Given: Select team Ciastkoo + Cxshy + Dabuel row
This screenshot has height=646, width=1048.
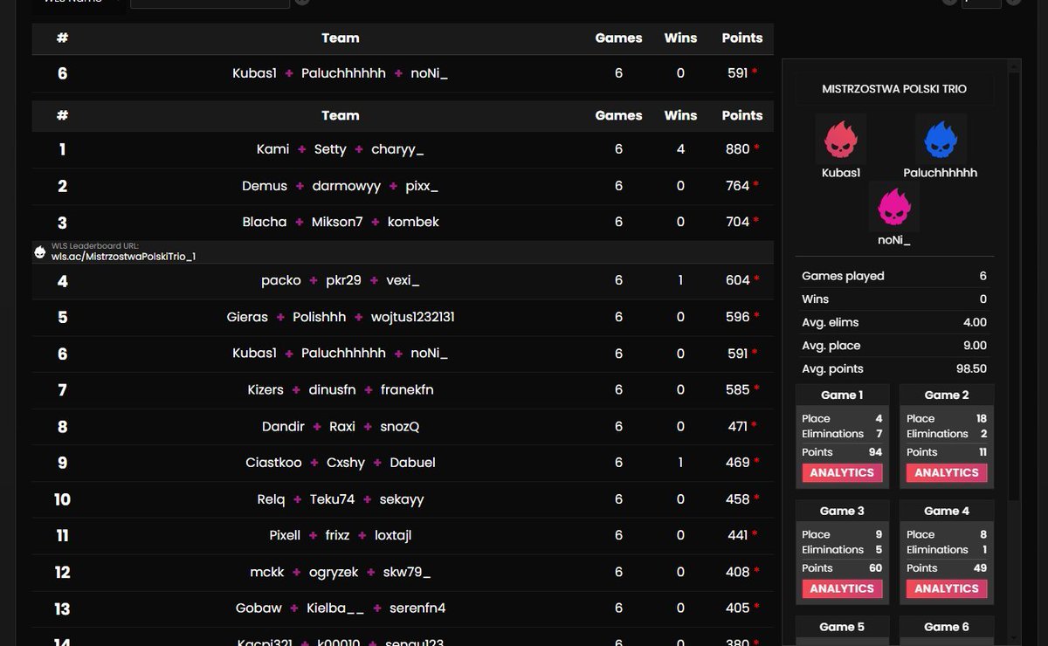Looking at the screenshot, I should [x=403, y=463].
